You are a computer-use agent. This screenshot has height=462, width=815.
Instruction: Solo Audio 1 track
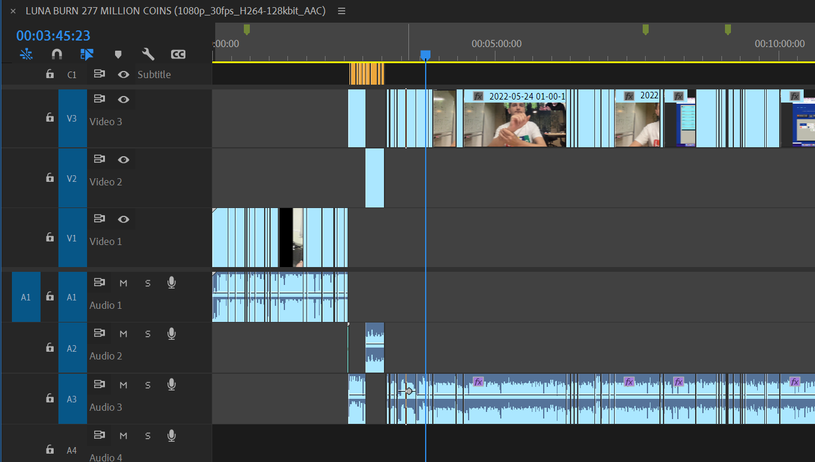tap(148, 283)
